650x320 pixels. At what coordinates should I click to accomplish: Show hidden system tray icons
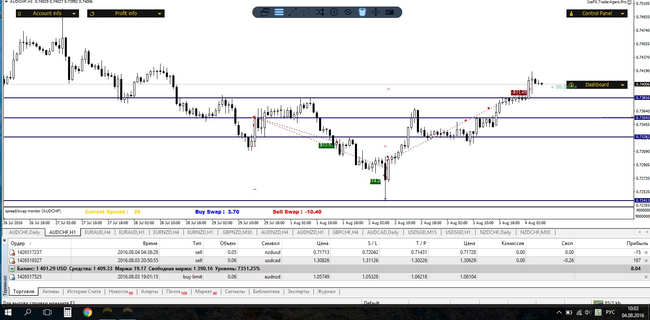coord(559,313)
